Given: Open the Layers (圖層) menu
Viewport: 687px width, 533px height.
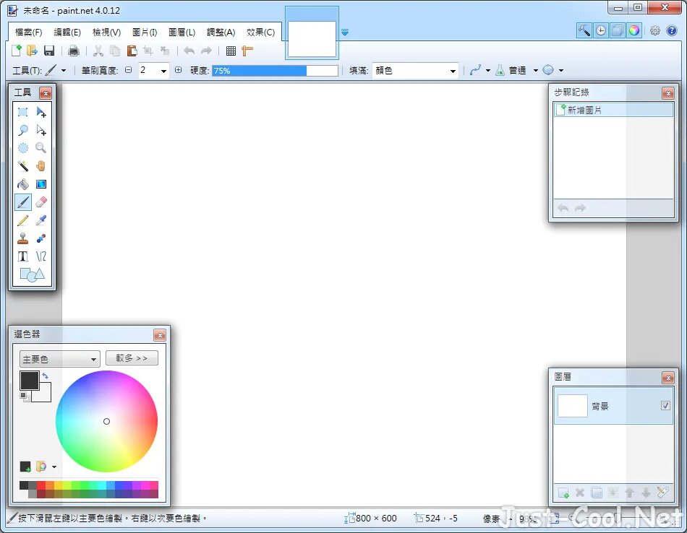Looking at the screenshot, I should click(182, 32).
